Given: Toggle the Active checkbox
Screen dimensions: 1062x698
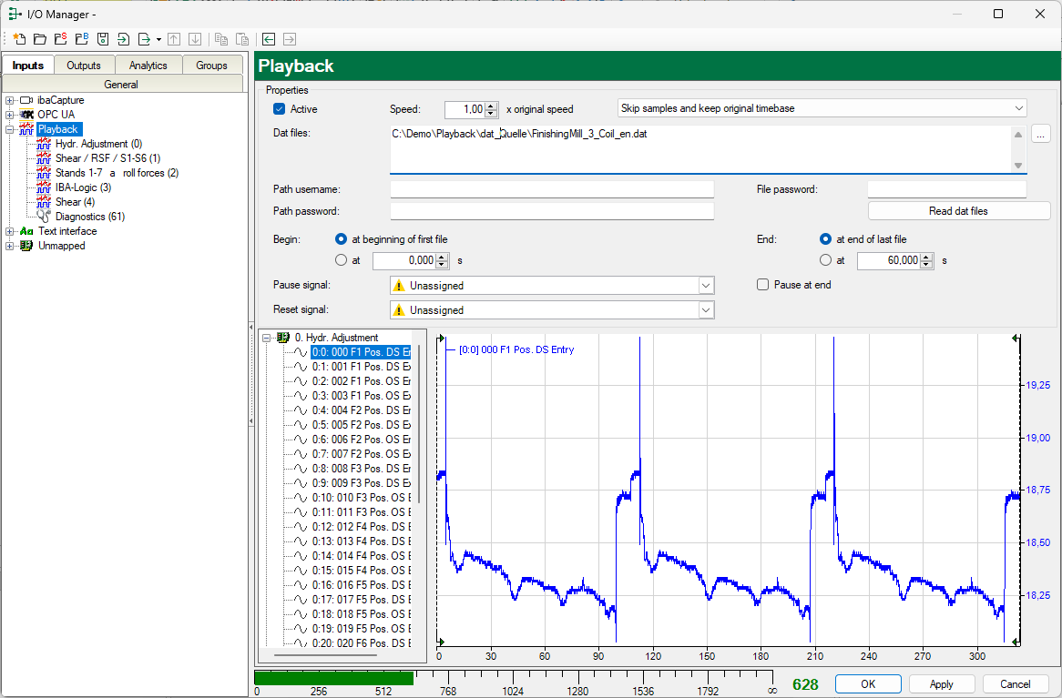Looking at the screenshot, I should click(x=279, y=109).
